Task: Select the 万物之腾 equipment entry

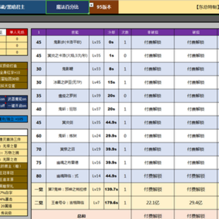Action: tap(13, 153)
